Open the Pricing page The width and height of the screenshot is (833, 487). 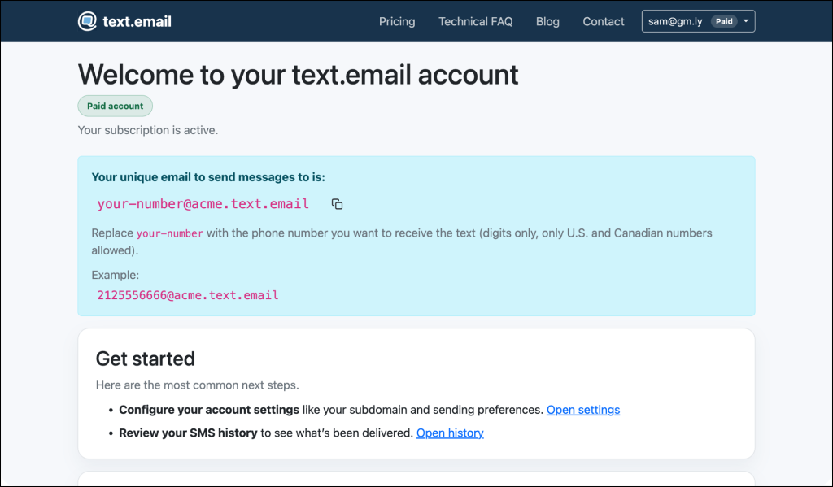pyautogui.click(x=397, y=21)
